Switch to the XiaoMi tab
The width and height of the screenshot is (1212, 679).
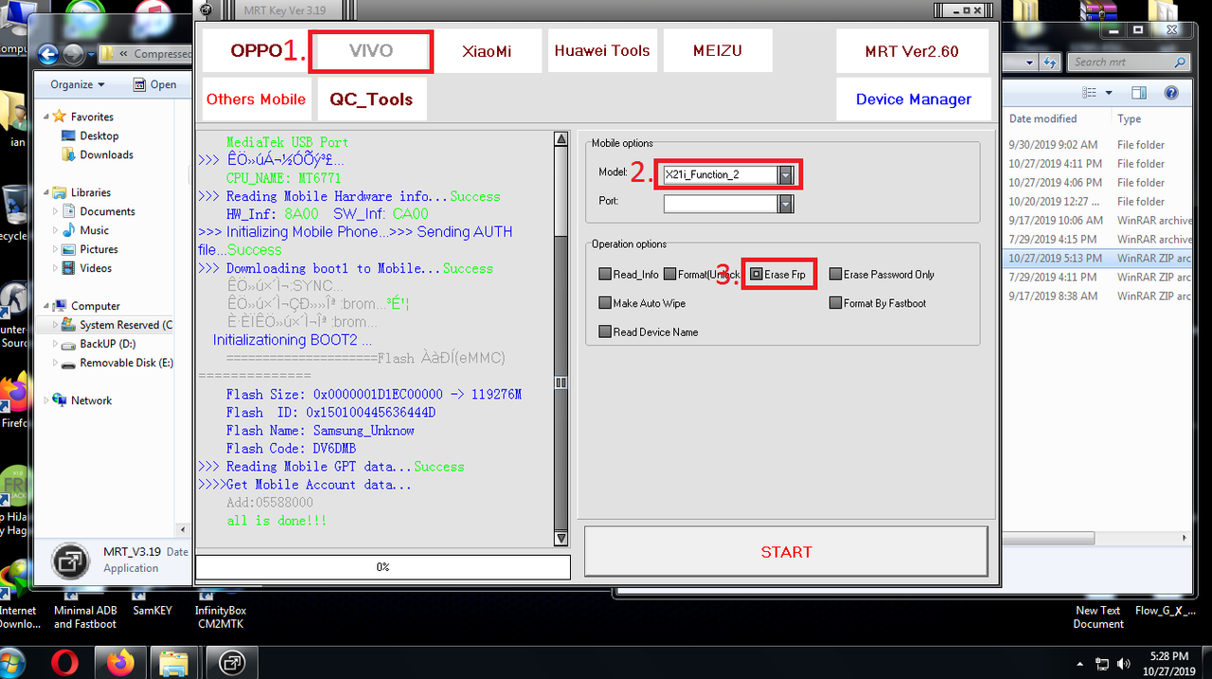pos(487,51)
